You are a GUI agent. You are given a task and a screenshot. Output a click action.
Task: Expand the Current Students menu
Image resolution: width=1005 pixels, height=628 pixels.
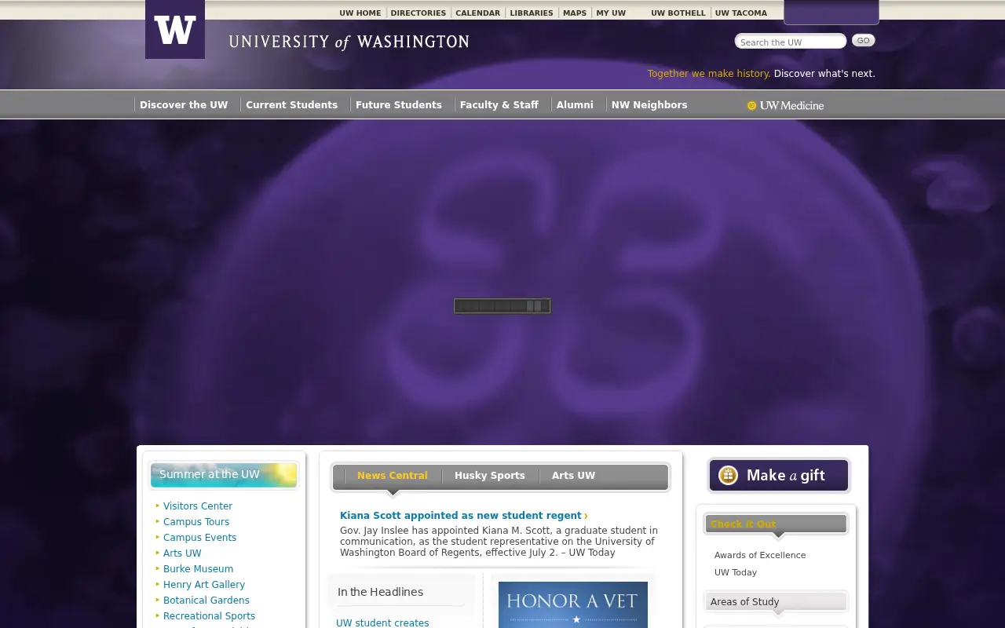pos(291,105)
